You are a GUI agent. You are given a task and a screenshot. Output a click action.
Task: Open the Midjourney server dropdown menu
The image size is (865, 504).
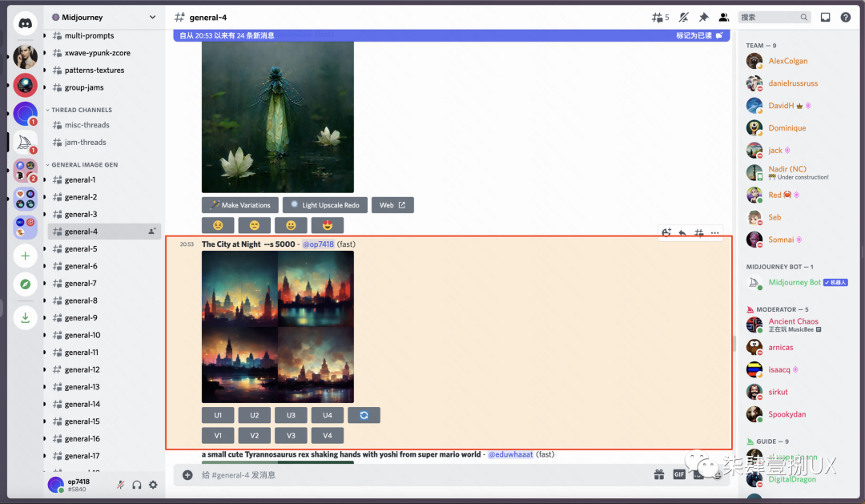(x=103, y=17)
